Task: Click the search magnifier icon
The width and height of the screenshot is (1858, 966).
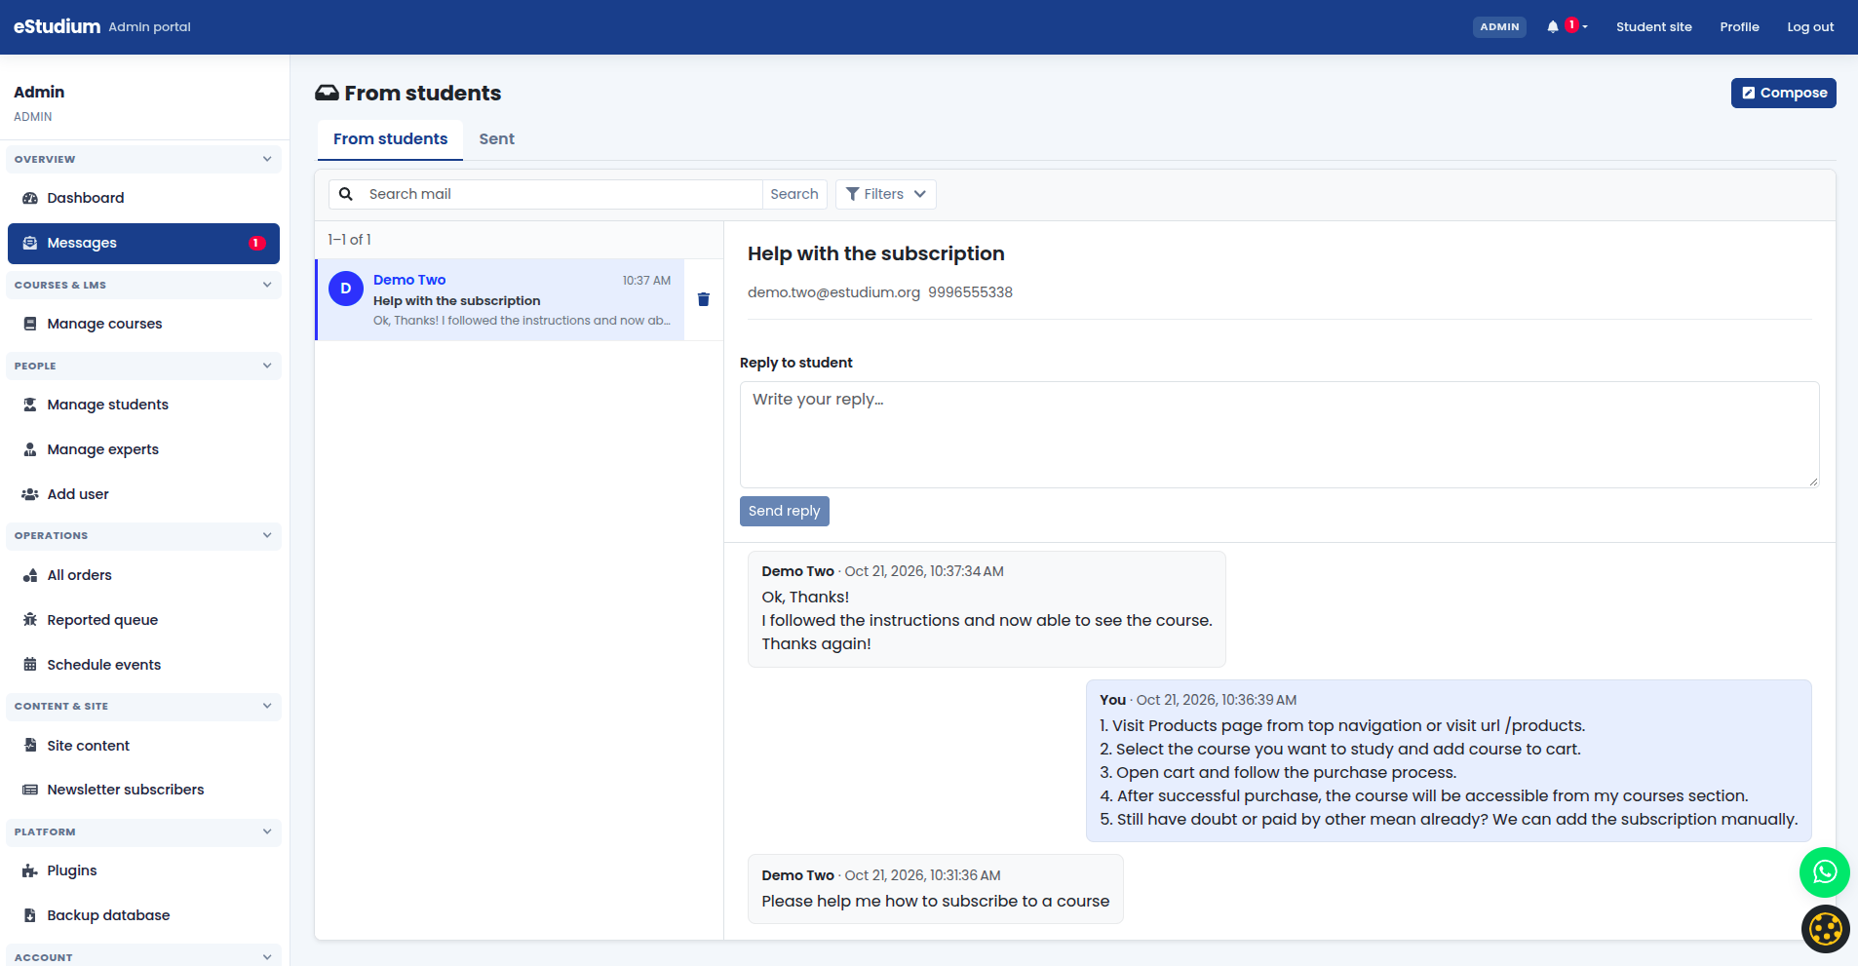Action: coord(346,194)
